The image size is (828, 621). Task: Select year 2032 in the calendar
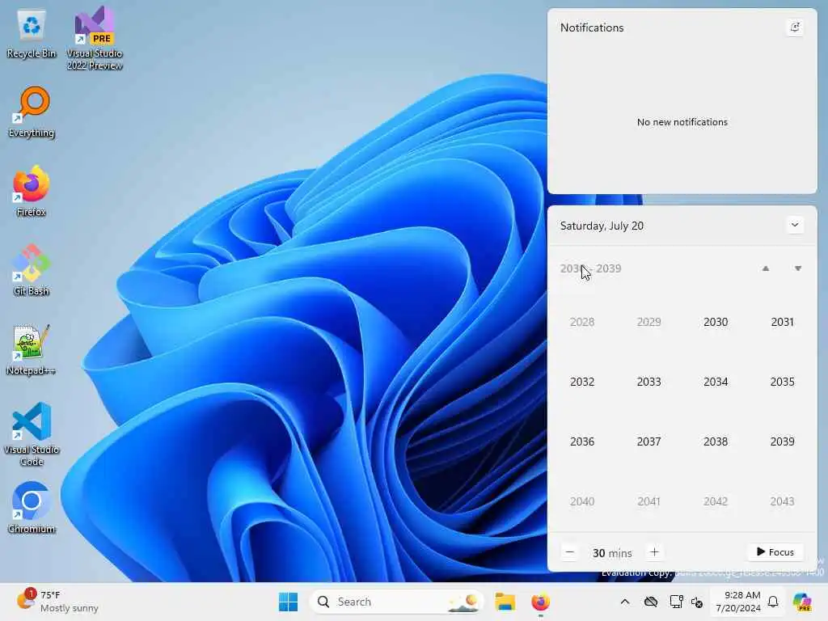coord(582,382)
